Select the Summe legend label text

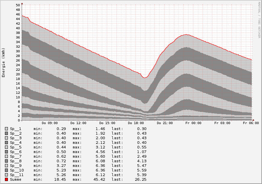[x=15, y=179]
